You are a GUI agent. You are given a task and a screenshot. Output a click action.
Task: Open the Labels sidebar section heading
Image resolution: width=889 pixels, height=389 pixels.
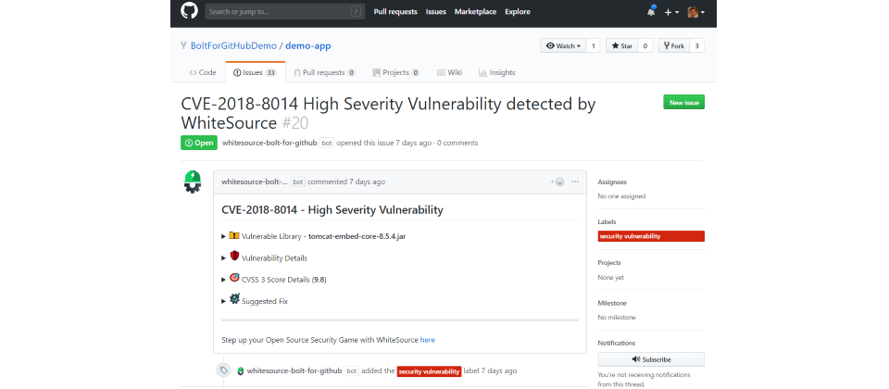pyautogui.click(x=607, y=221)
